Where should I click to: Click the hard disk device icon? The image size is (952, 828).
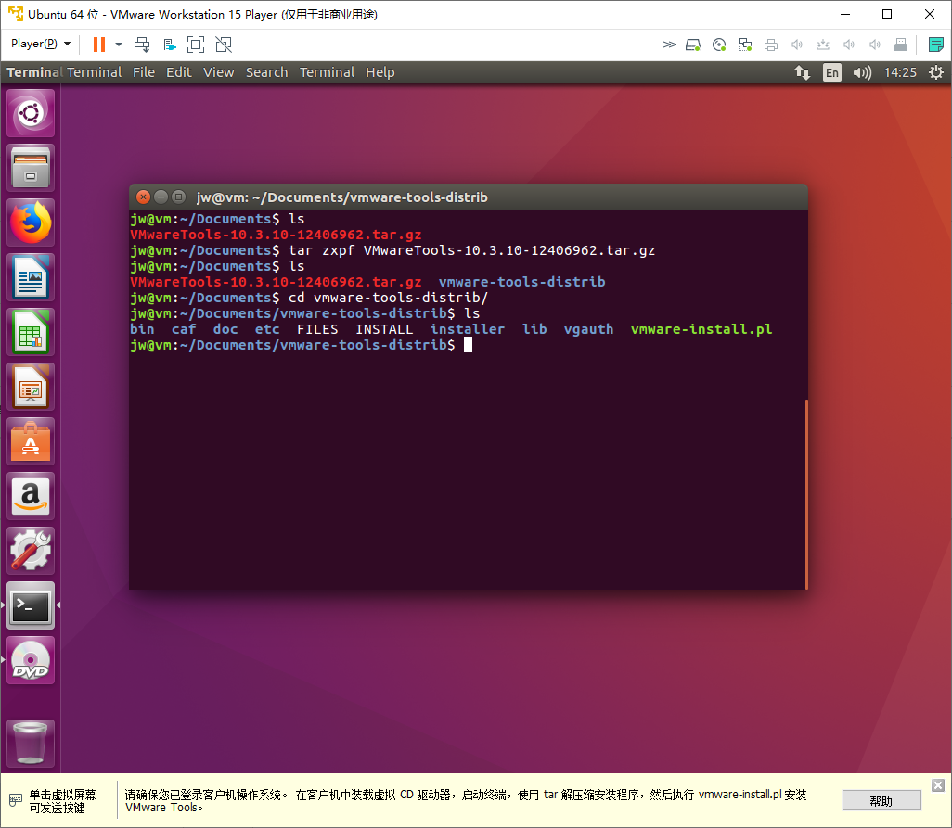pos(693,45)
